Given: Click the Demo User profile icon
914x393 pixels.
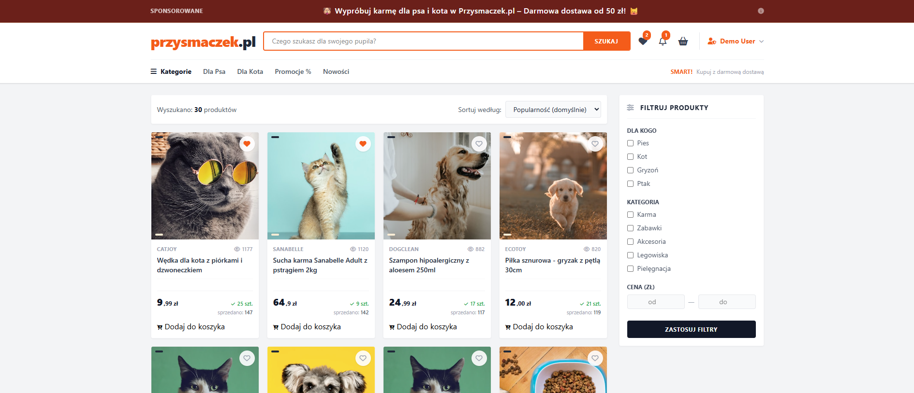Looking at the screenshot, I should [x=712, y=42].
